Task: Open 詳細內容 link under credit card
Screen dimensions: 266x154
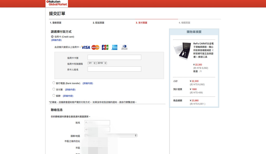Action: pos(56,40)
